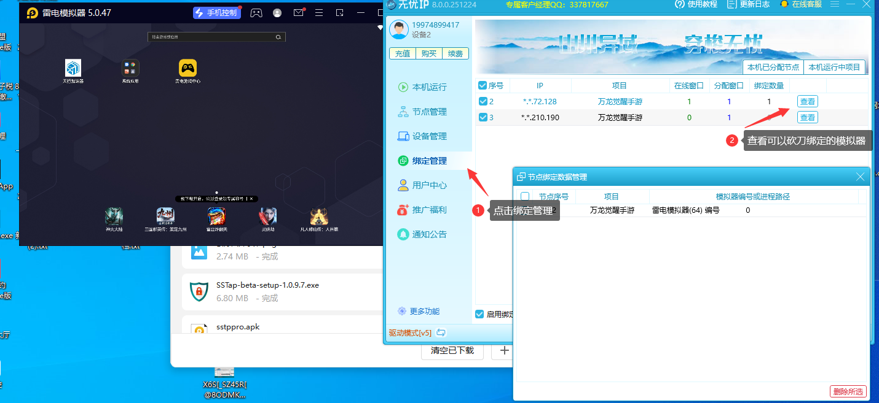Screen dimensions: 879x403
Task: Click the account number 19974899417
Action: [x=435, y=25]
